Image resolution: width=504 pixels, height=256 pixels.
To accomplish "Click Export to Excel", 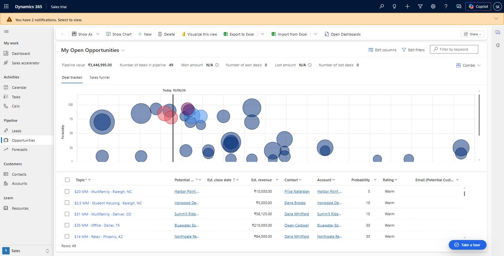I will click(239, 34).
